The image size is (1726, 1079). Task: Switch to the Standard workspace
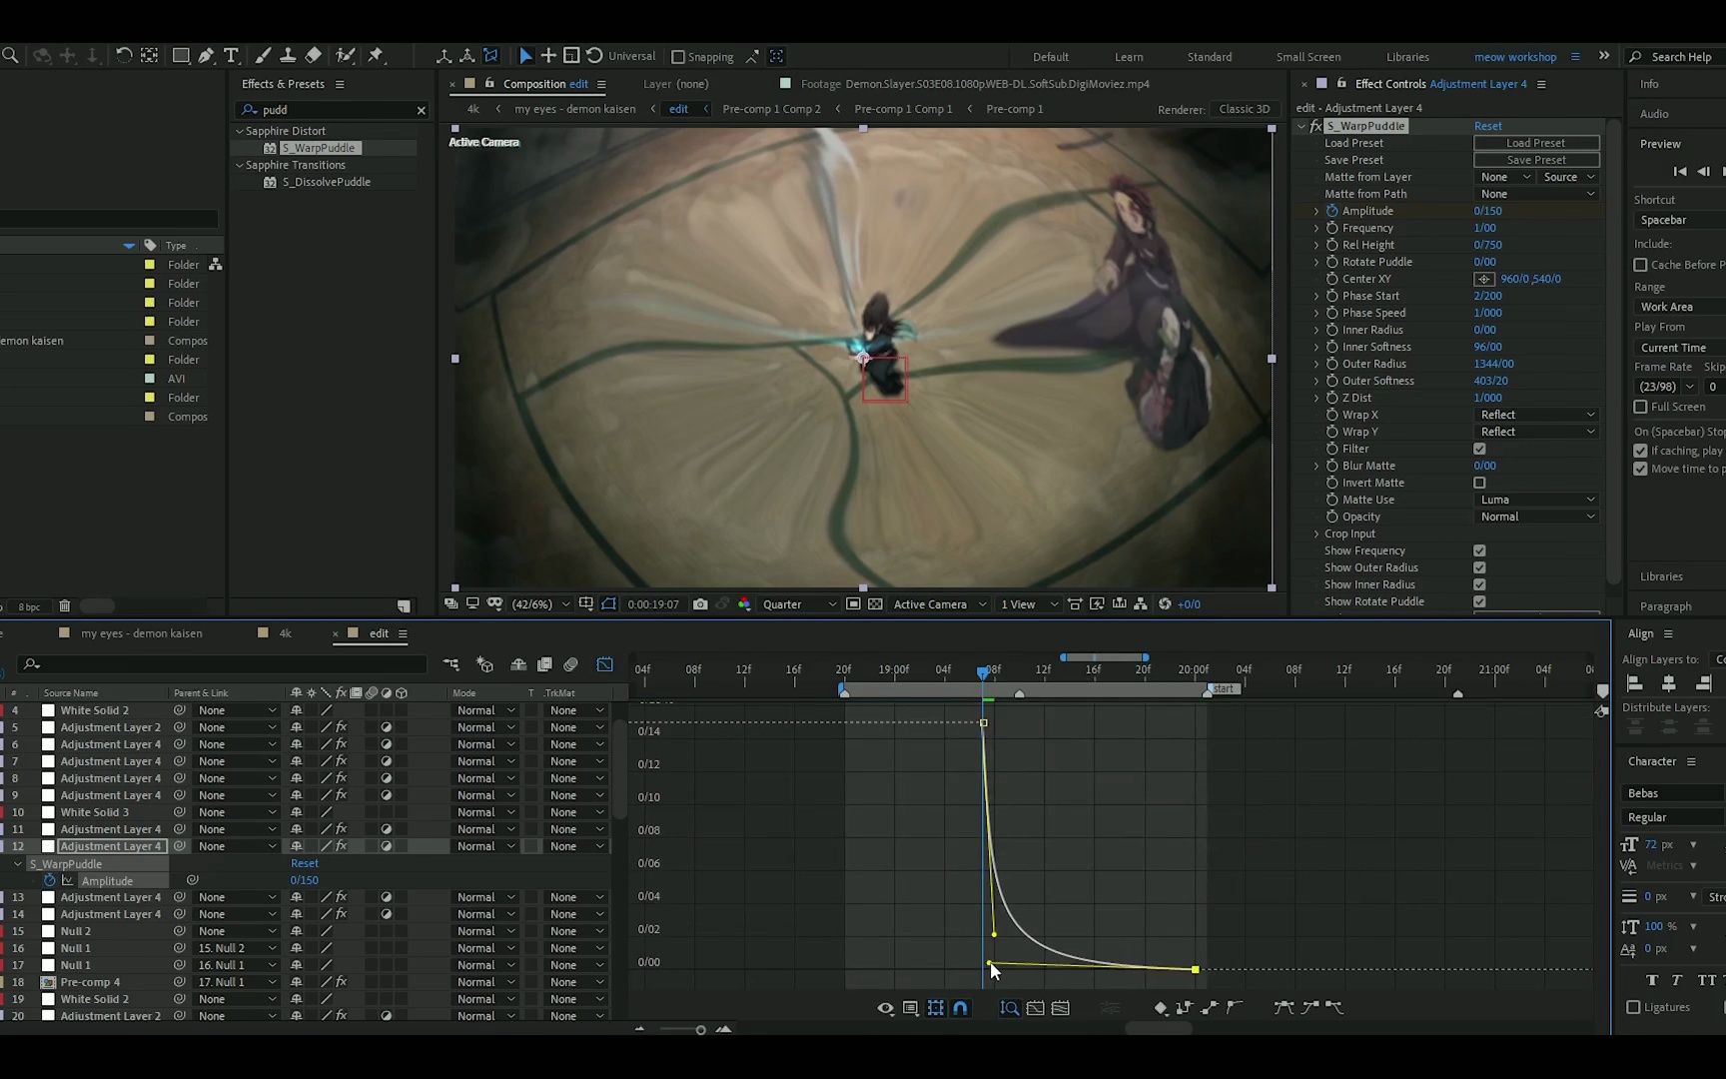click(1210, 57)
